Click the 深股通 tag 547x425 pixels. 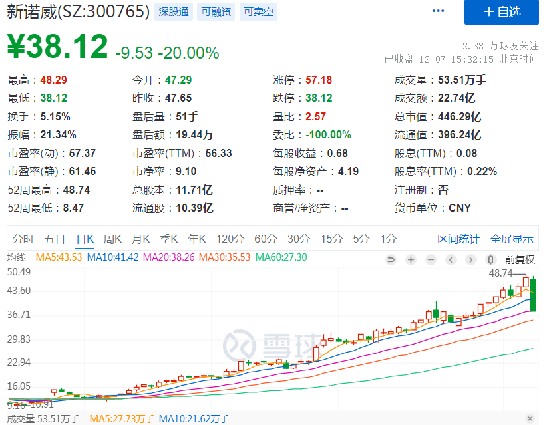coord(174,12)
